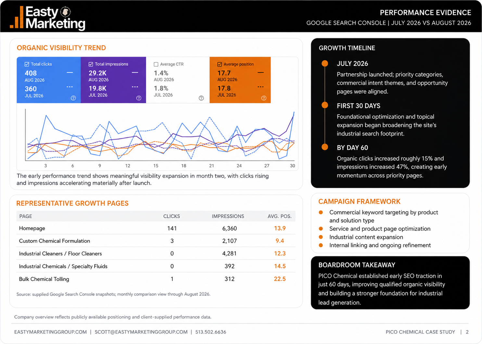The width and height of the screenshot is (482, 344).
Task: Sort by the IMPRESSIONS column header
Action: click(228, 216)
